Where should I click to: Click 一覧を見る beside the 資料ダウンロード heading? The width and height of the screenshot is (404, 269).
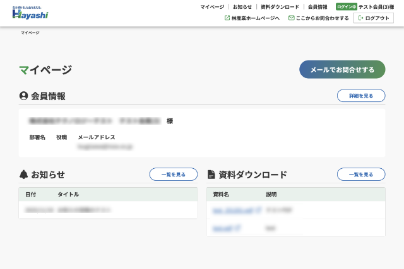tap(361, 175)
